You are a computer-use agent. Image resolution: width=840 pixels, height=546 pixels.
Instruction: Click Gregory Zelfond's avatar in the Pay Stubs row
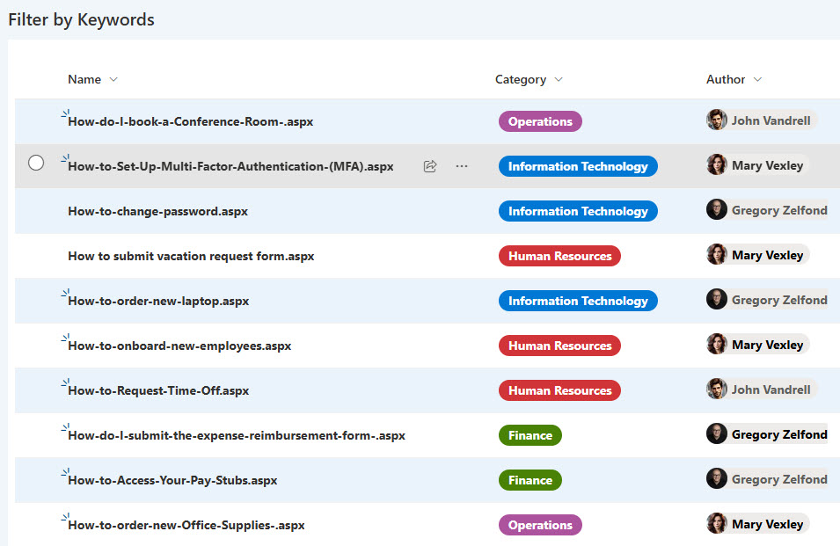click(717, 479)
